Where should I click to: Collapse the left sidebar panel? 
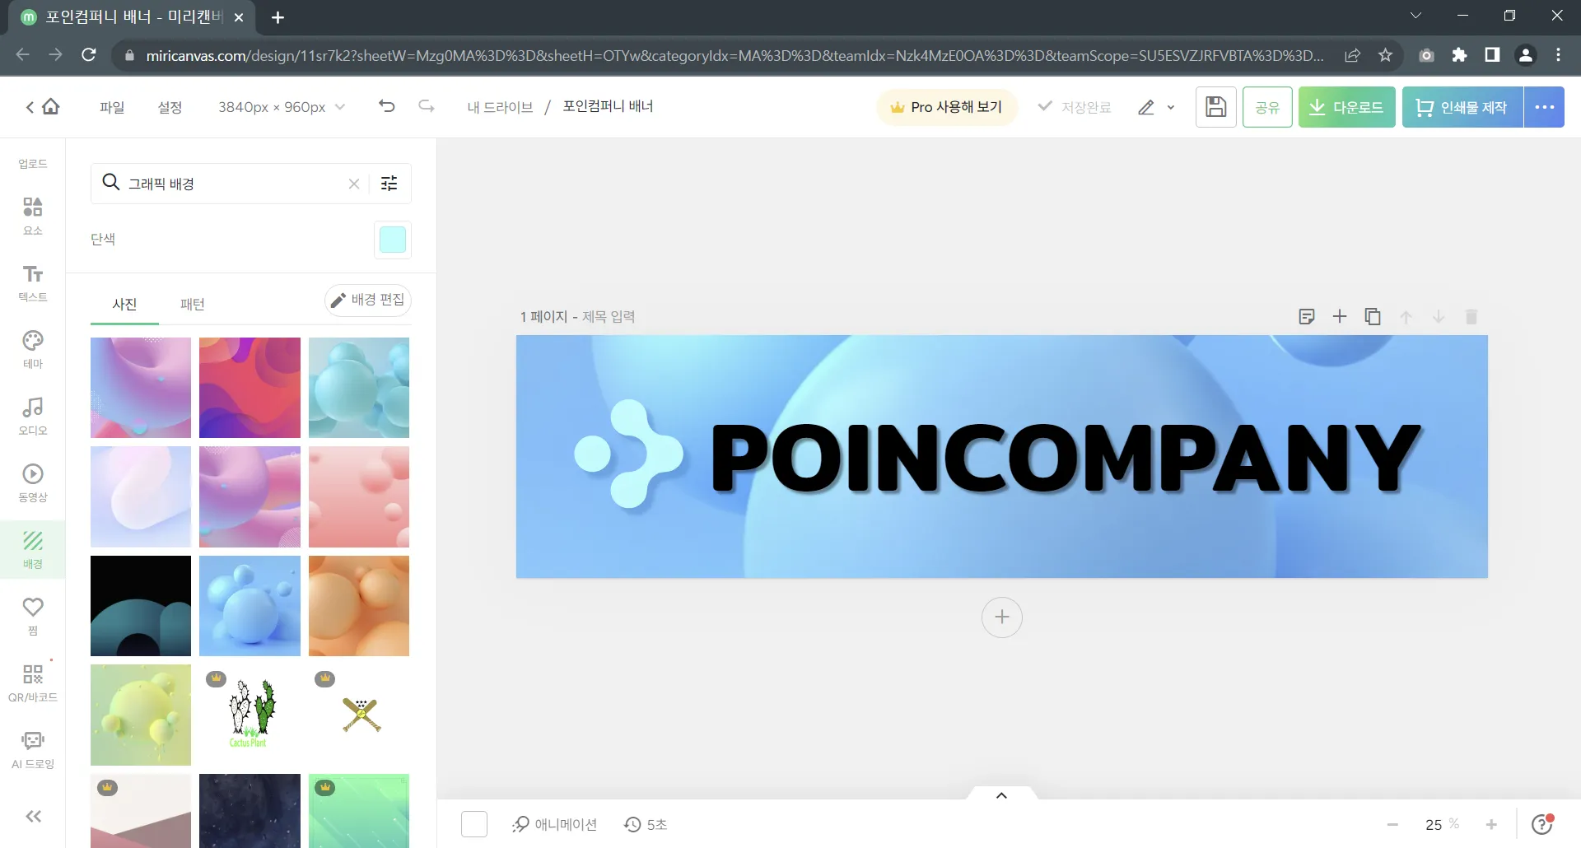tap(33, 816)
